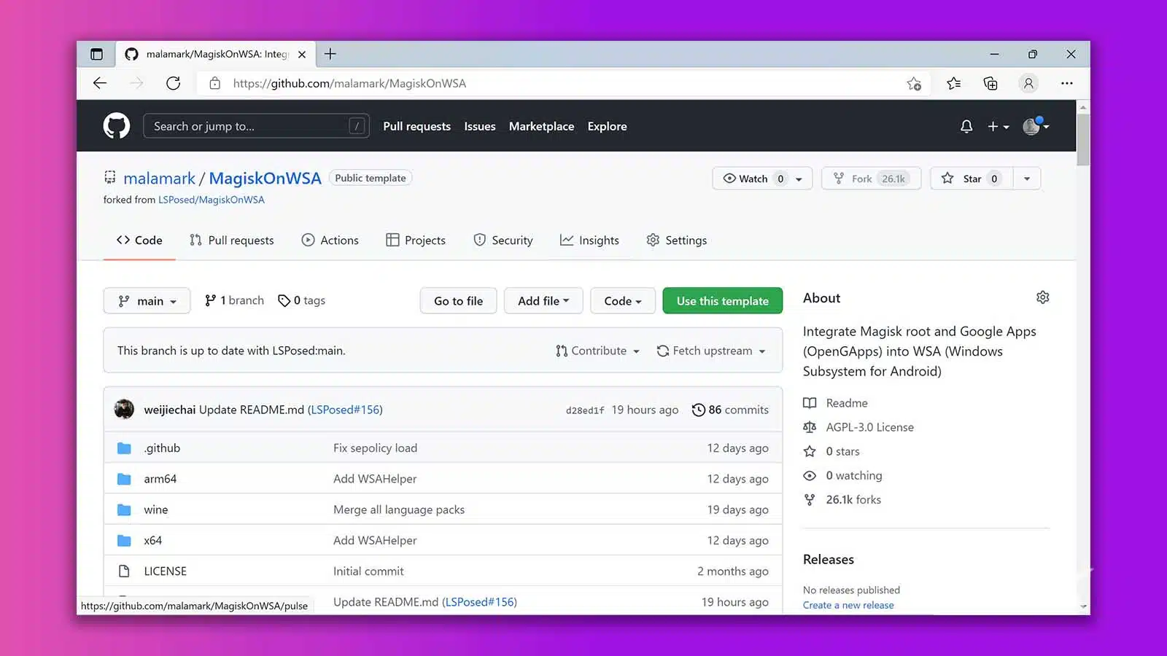The height and width of the screenshot is (656, 1167).
Task: Open the Add file dropdown
Action: [x=543, y=301]
